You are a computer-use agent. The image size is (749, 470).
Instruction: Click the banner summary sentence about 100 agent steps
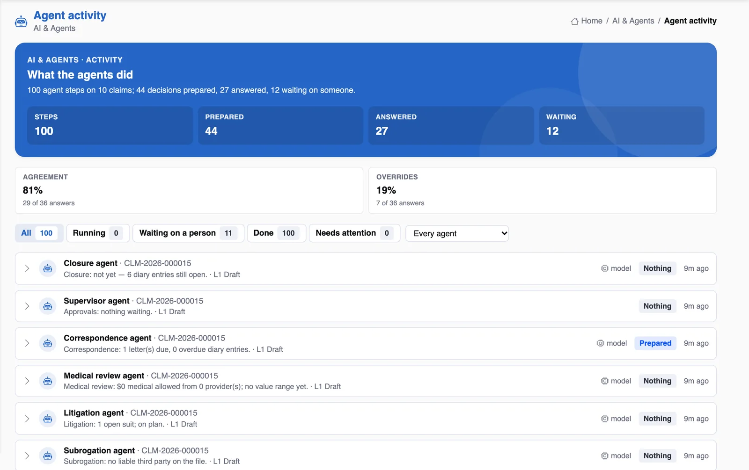point(191,90)
